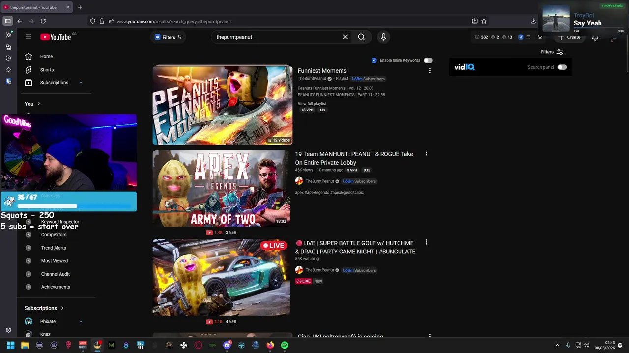Clear the search box with the X icon
Image resolution: width=629 pixels, height=353 pixels.
click(345, 37)
